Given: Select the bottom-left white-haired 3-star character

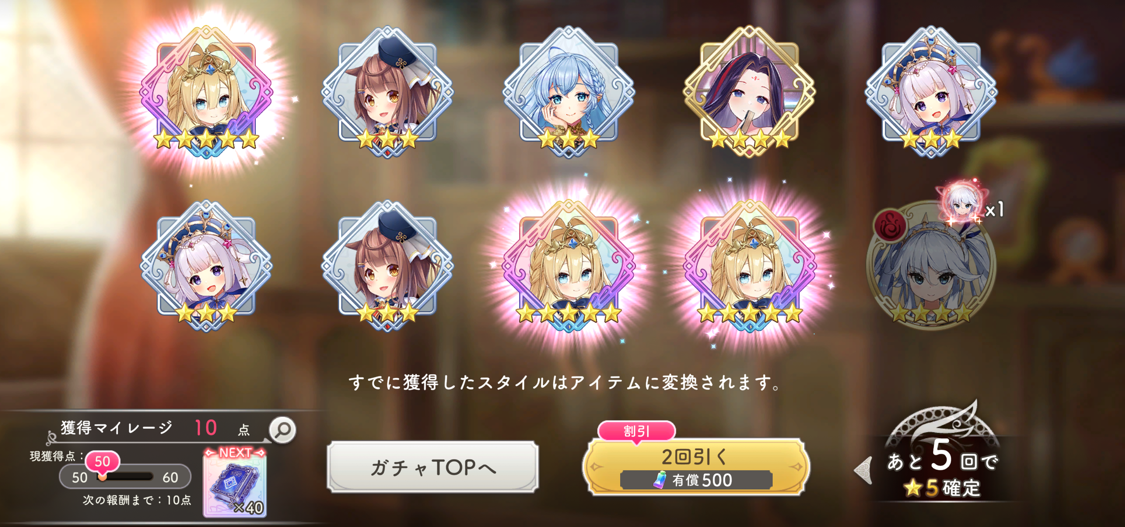Looking at the screenshot, I should pos(206,266).
